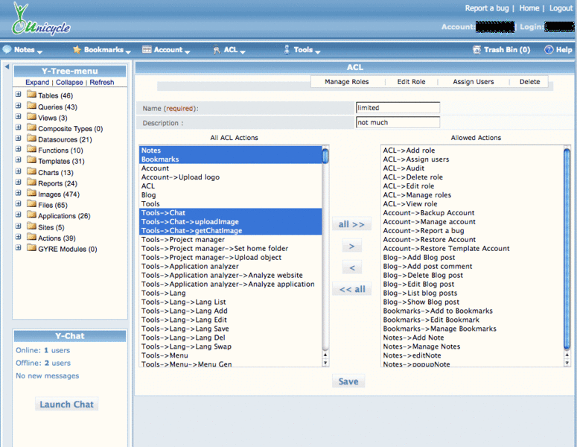This screenshot has width=577, height=447.
Task: Switch to the Manage Roles tab
Action: (x=346, y=82)
